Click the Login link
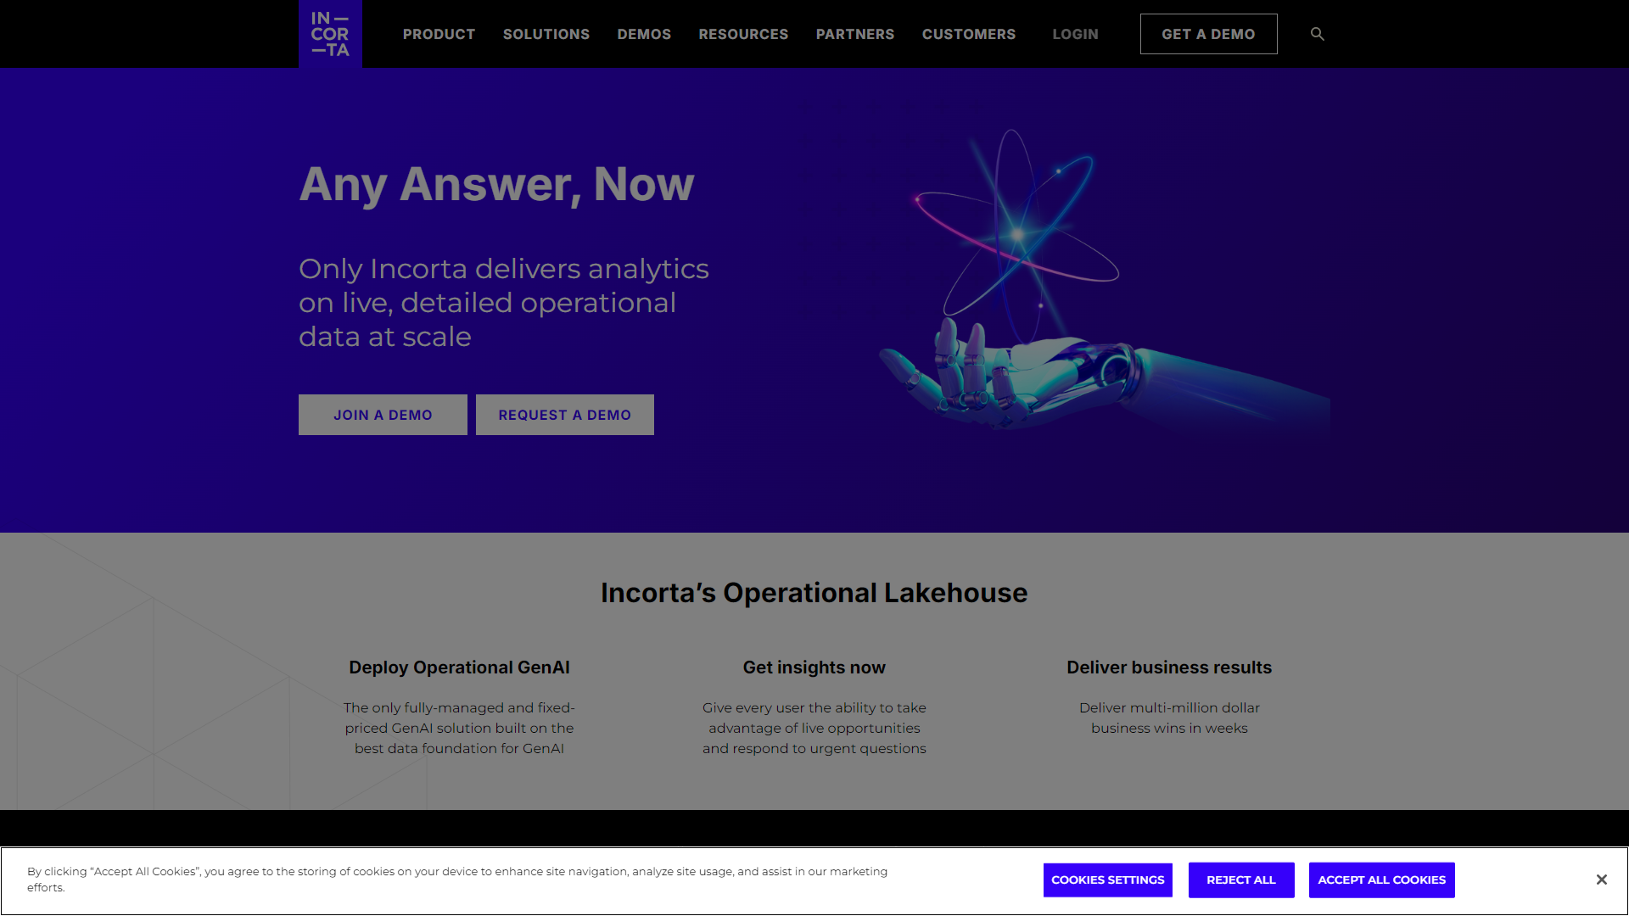This screenshot has width=1629, height=916. [1075, 34]
